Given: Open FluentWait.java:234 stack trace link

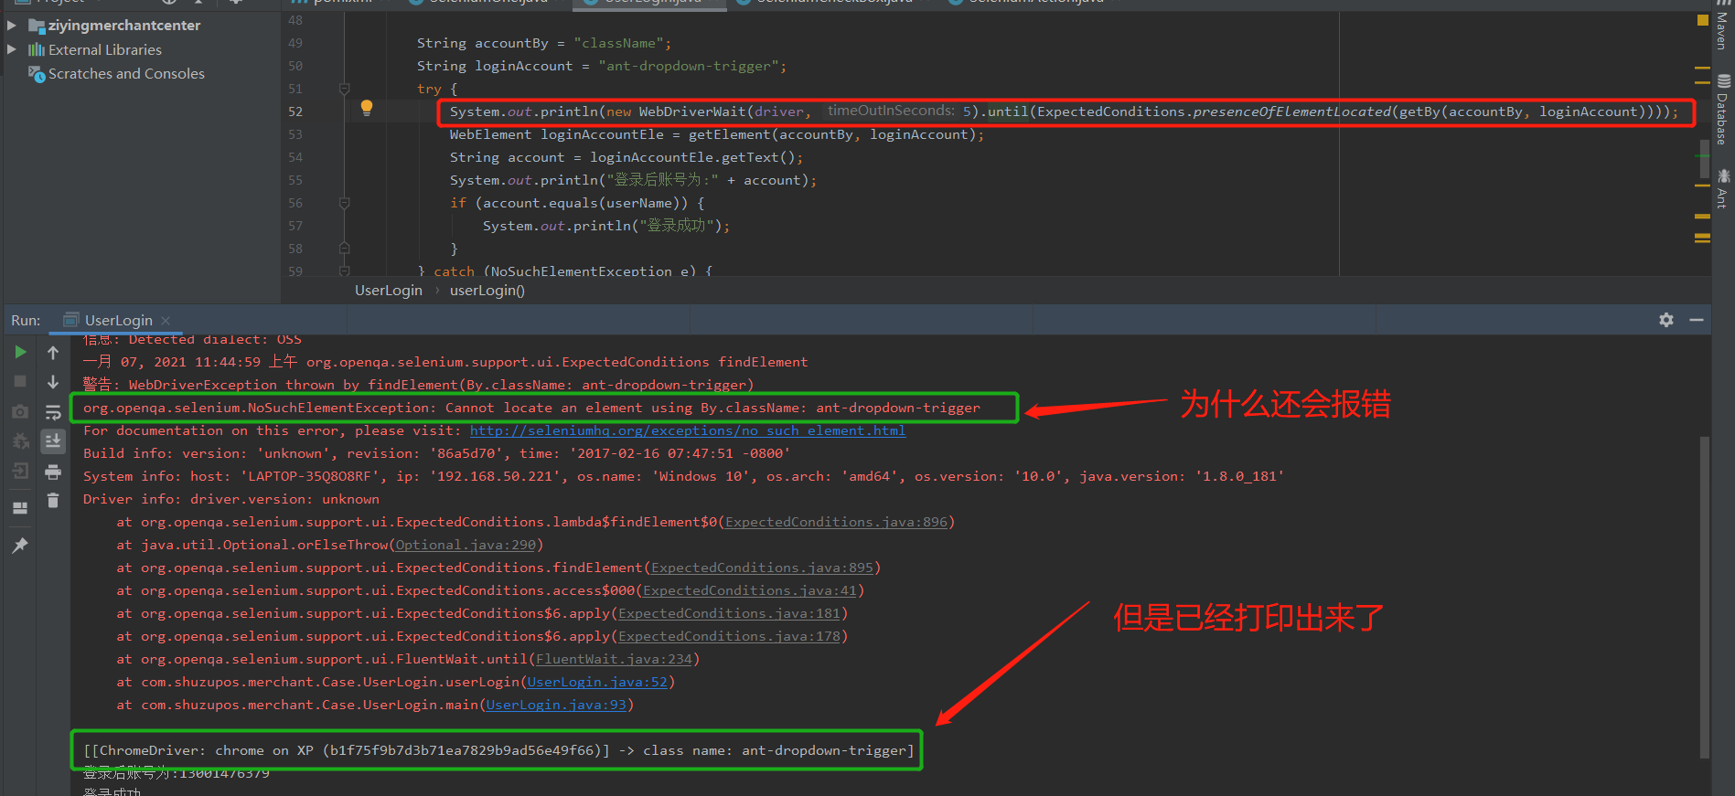Looking at the screenshot, I should click(614, 659).
